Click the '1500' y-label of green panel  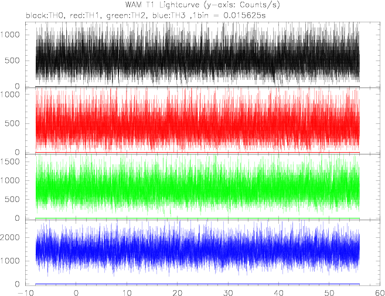coord(10,162)
